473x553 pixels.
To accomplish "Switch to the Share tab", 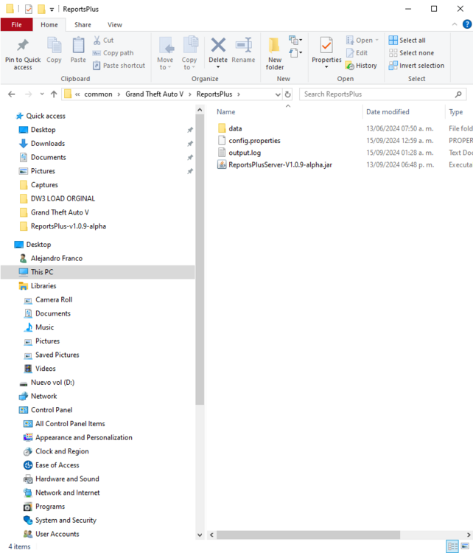I will click(x=83, y=24).
